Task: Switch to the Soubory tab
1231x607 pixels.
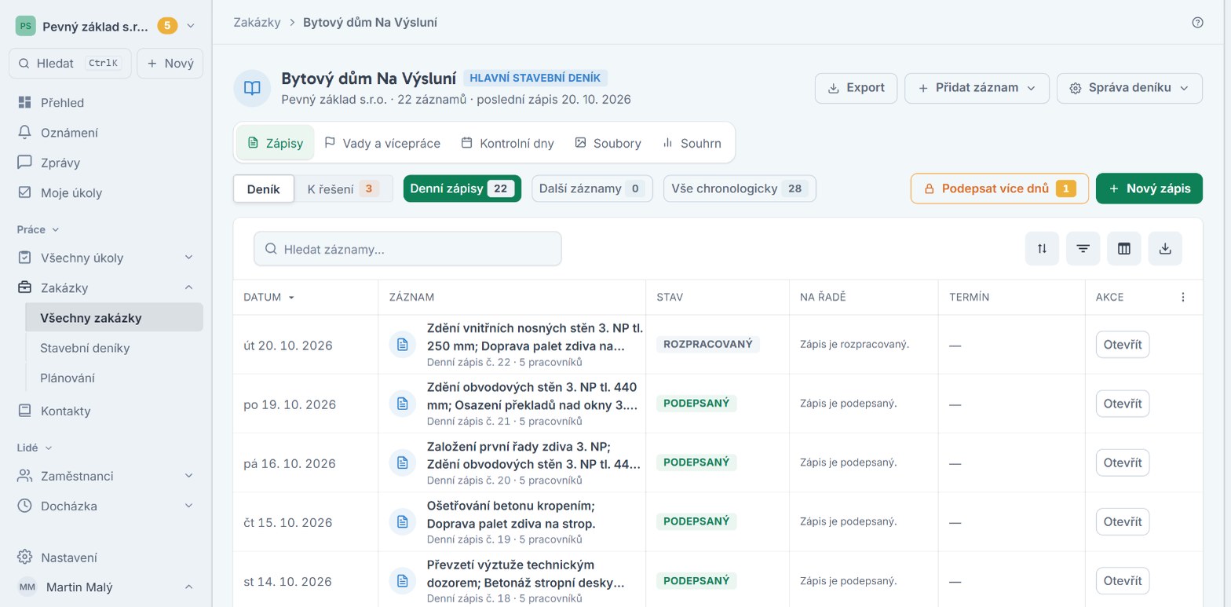Action: [x=608, y=143]
